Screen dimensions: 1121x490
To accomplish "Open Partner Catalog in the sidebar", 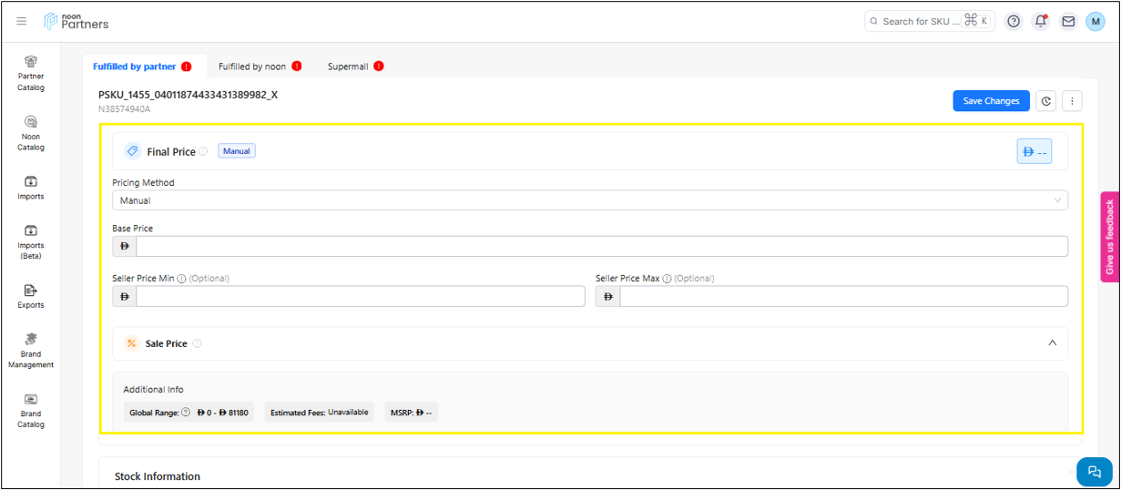I will click(x=31, y=73).
